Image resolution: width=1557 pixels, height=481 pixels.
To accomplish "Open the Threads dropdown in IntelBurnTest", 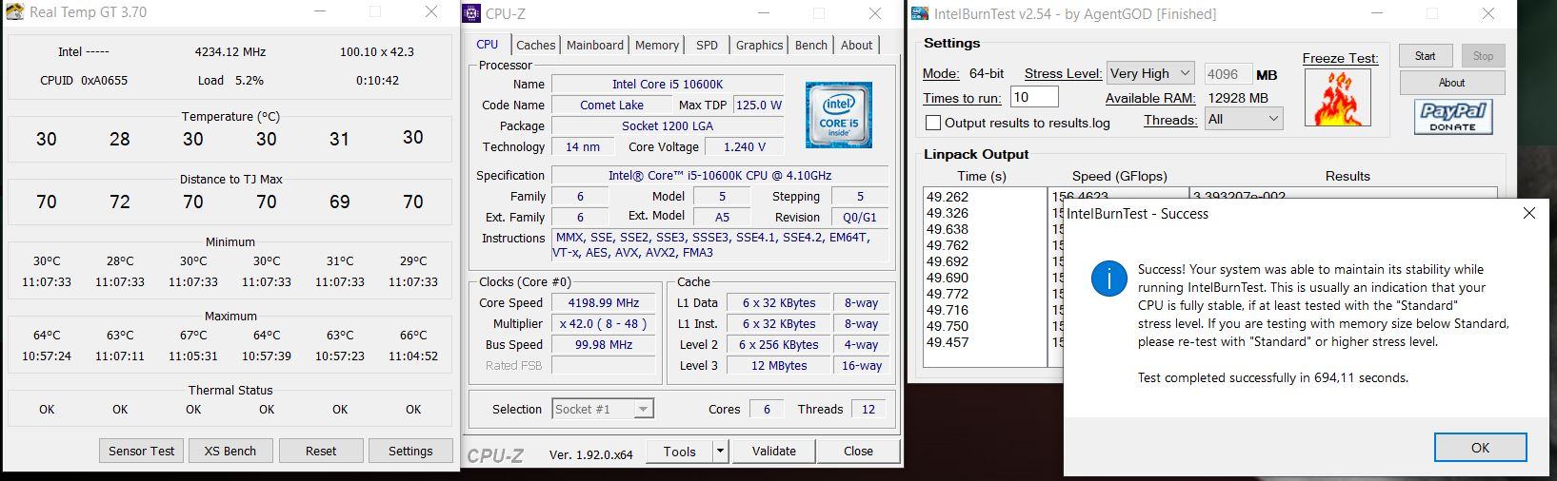I will [x=1243, y=119].
